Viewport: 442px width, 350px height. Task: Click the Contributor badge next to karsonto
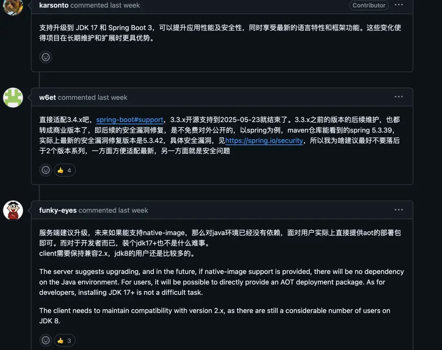(x=368, y=5)
